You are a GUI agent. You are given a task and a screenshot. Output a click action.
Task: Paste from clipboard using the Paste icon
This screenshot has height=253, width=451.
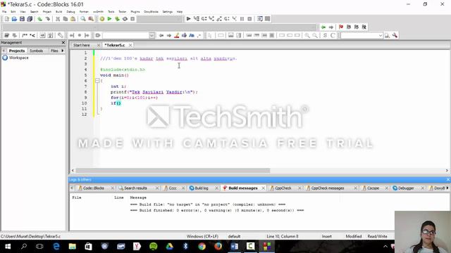point(73,19)
